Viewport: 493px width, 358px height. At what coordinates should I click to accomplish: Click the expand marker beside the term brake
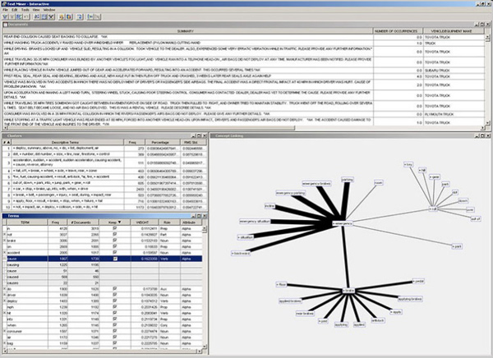tap(5, 241)
